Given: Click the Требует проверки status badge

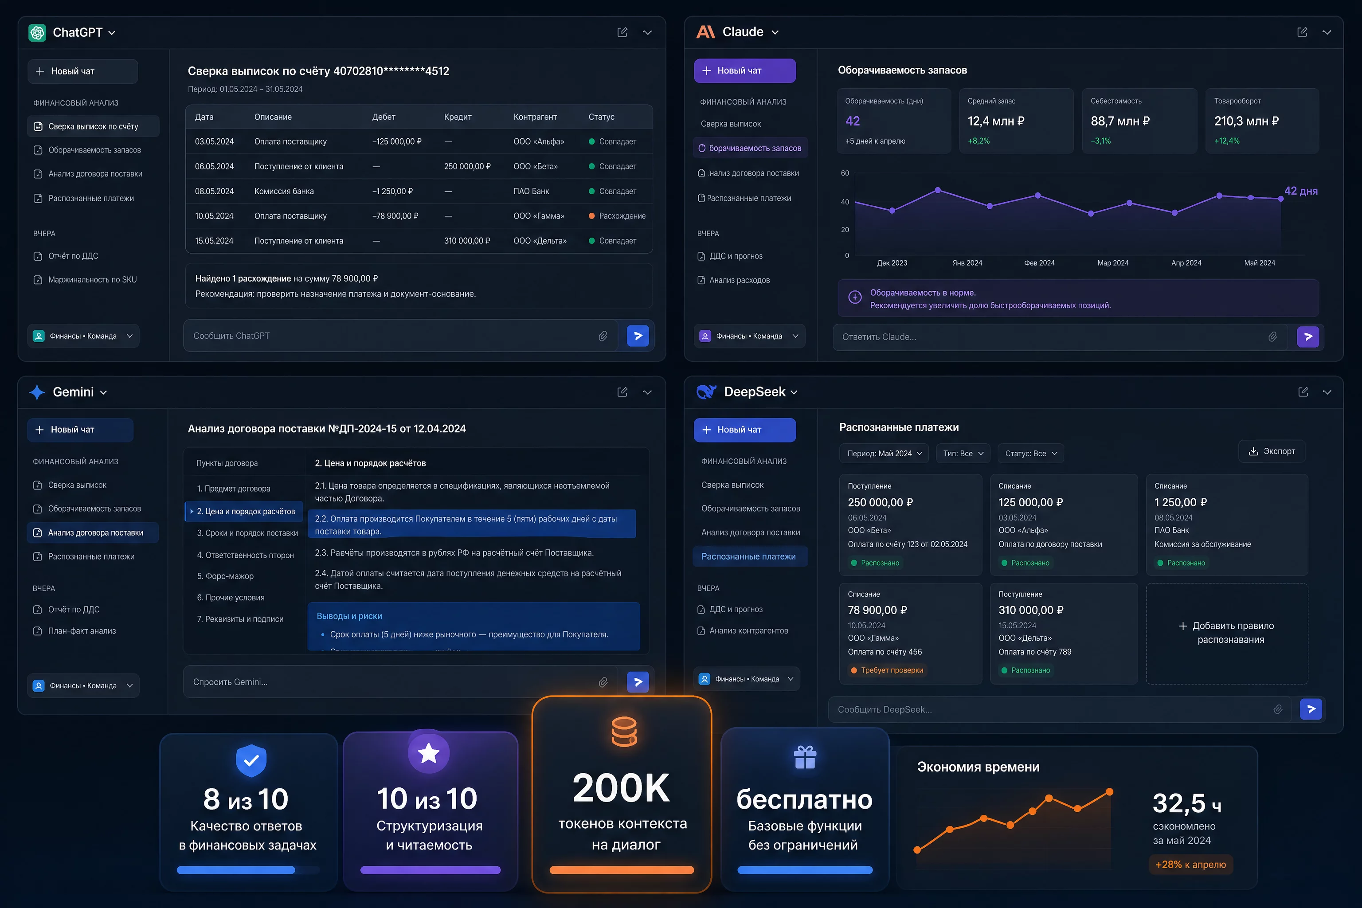Looking at the screenshot, I should 887,670.
